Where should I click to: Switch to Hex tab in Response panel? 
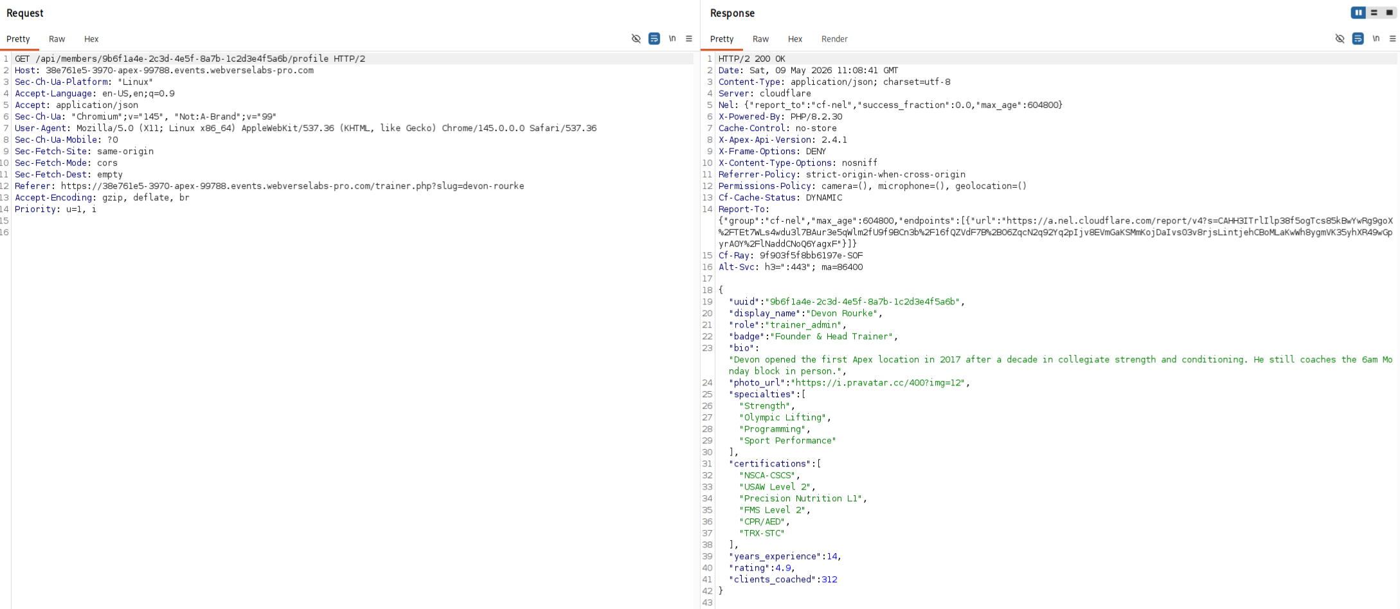(x=795, y=39)
